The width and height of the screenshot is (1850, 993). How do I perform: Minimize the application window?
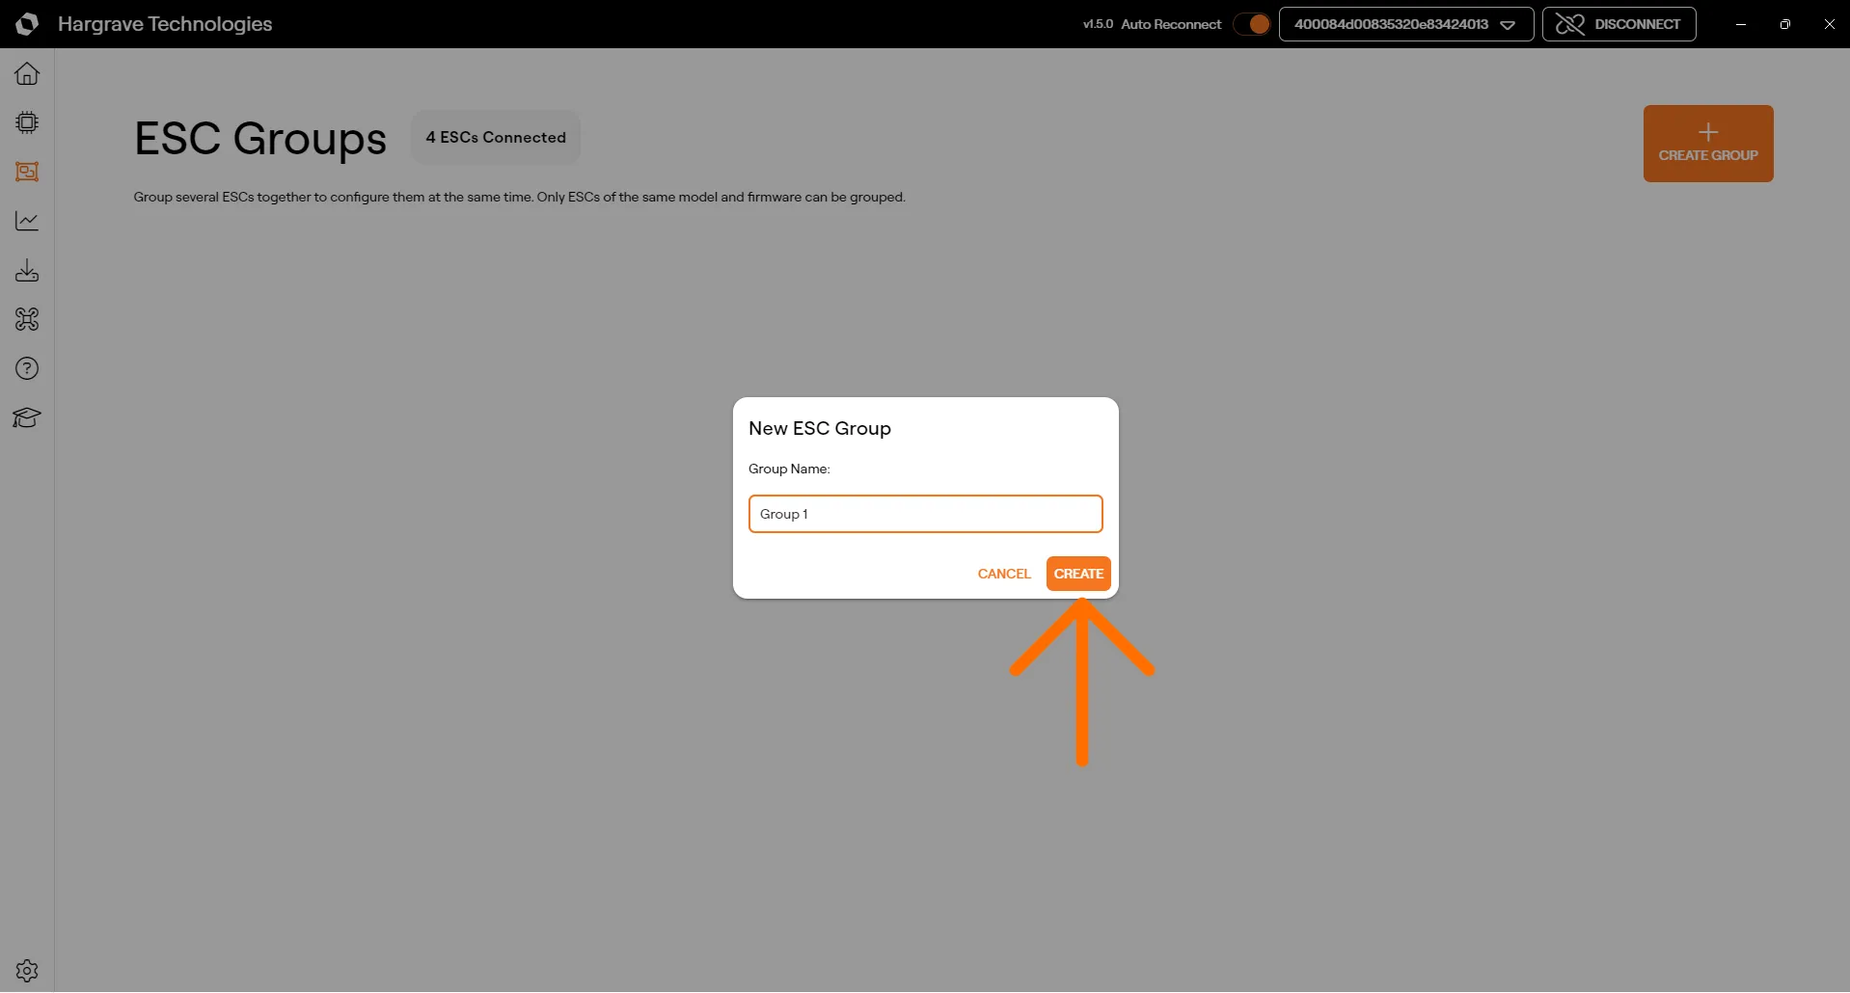click(1741, 24)
